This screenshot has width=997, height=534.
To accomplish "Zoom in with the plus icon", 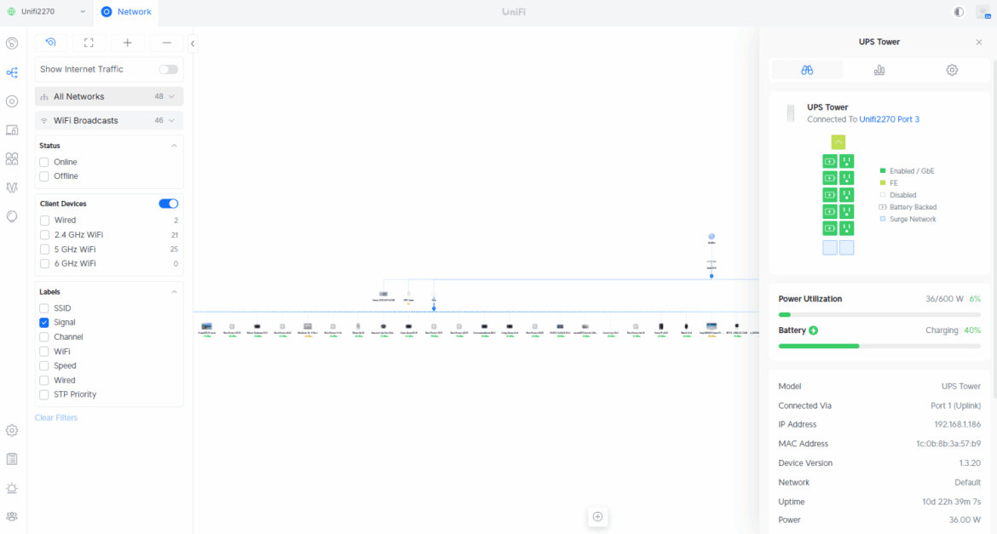I will click(128, 43).
